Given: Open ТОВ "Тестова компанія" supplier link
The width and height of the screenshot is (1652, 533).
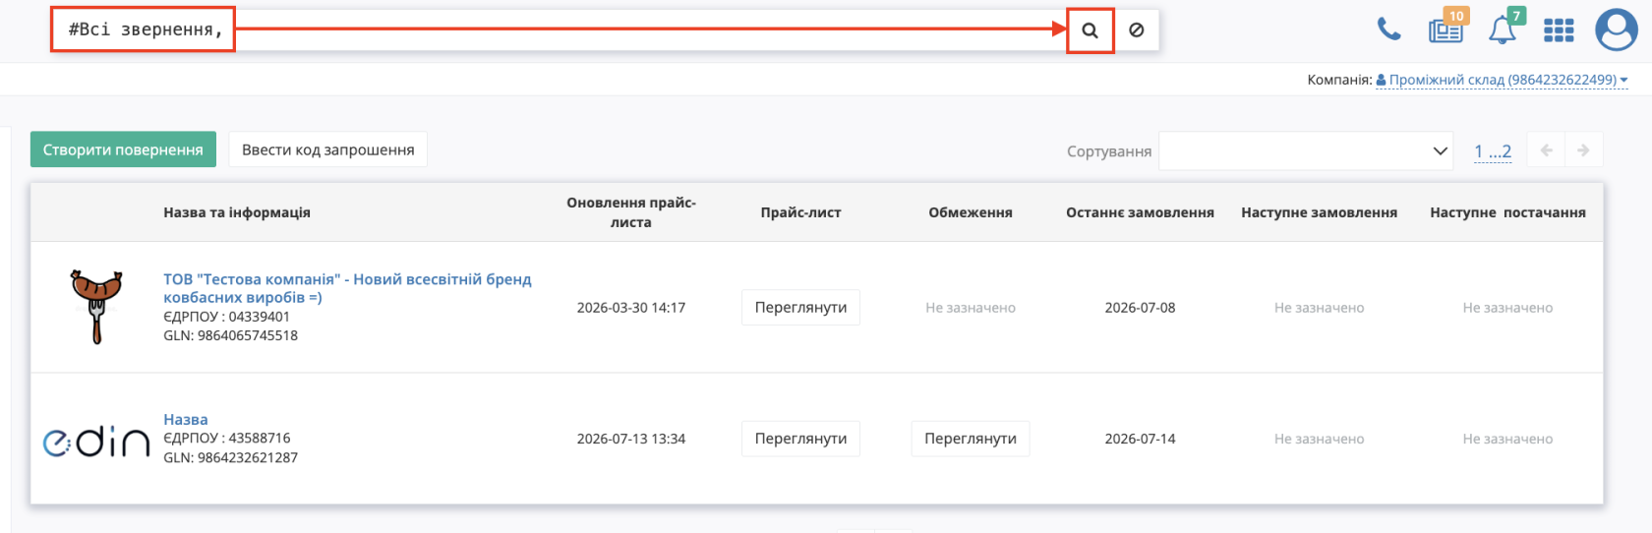Looking at the screenshot, I should pyautogui.click(x=347, y=288).
